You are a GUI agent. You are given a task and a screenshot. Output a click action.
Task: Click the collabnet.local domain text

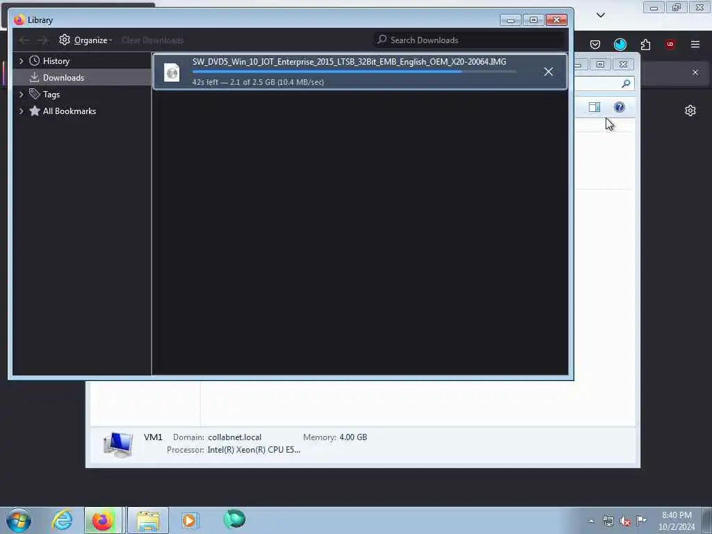(x=235, y=437)
